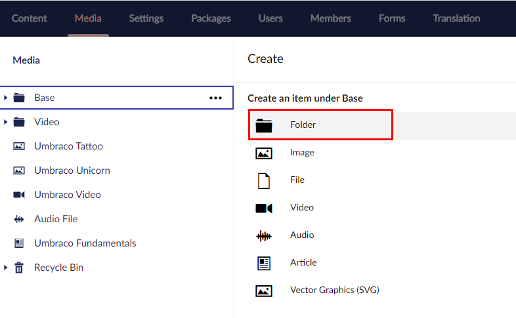This screenshot has width=516, height=318.
Task: Click the Video camera icon in Create panel
Action: (264, 208)
